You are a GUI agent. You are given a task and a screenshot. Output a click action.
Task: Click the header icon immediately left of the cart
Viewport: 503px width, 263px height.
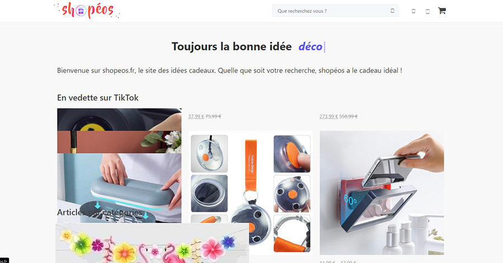tap(428, 12)
